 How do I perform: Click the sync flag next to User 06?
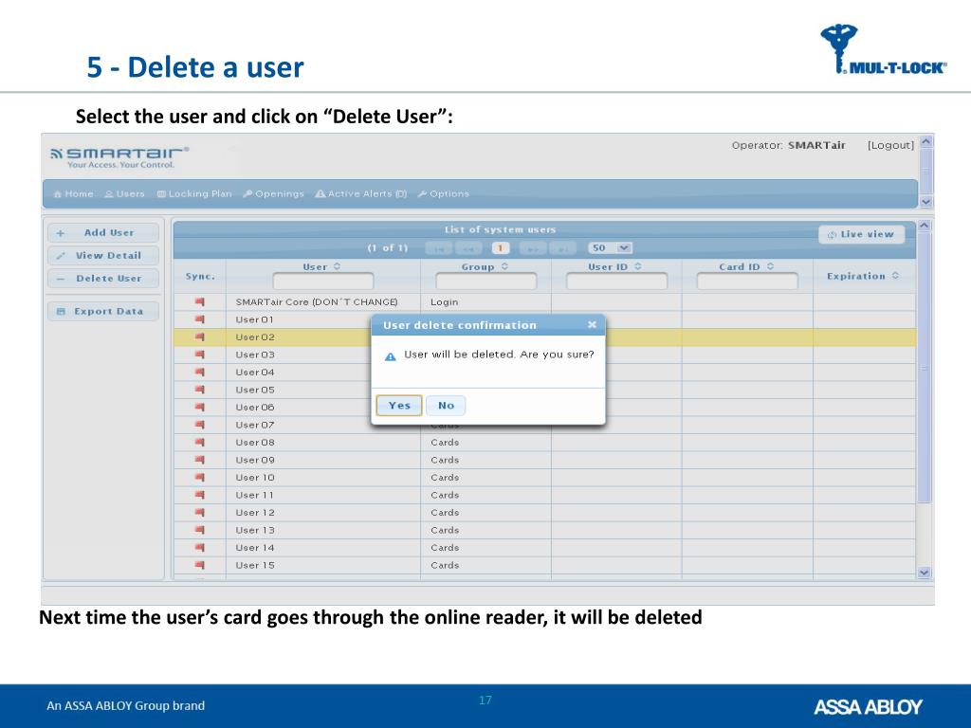[199, 408]
